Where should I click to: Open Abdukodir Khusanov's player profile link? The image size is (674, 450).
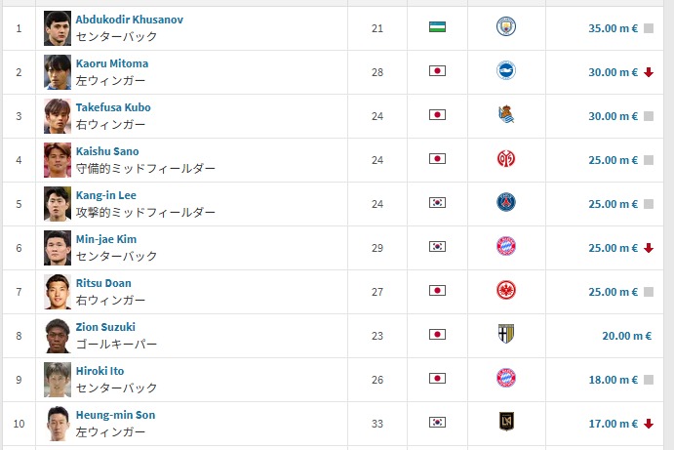point(129,20)
